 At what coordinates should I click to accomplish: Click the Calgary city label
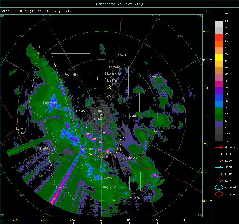click(x=104, y=157)
